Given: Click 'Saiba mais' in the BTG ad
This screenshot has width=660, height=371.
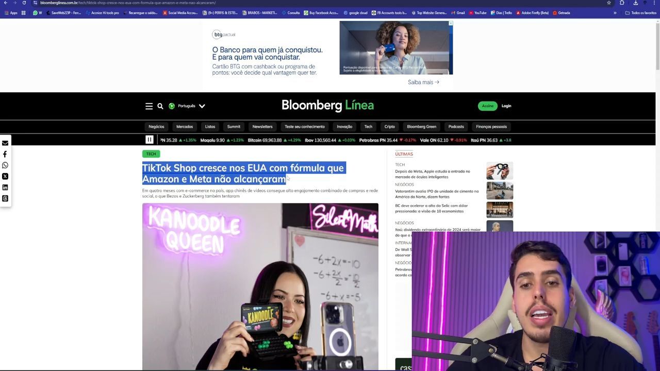Looking at the screenshot, I should [x=423, y=82].
